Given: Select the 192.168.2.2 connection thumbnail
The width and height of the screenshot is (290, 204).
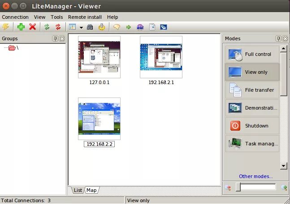Looking at the screenshot, I should tap(99, 119).
